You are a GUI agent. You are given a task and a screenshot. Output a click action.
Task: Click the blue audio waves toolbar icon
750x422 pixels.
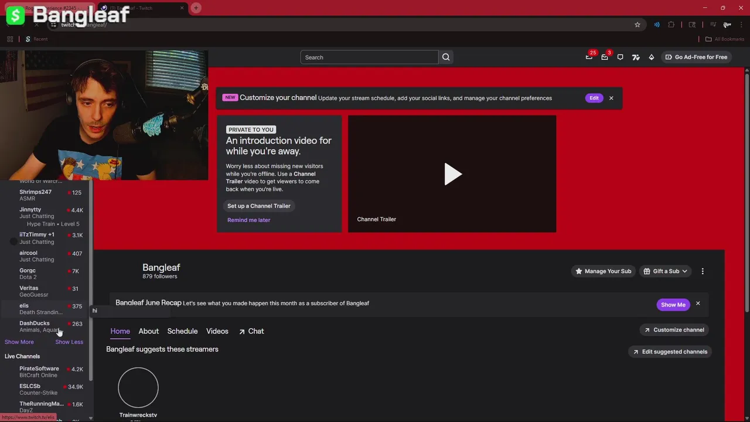click(x=657, y=25)
